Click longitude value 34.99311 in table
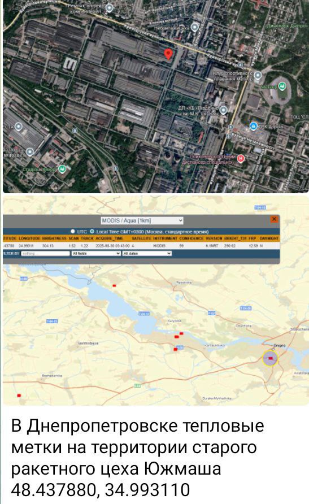 (x=26, y=246)
